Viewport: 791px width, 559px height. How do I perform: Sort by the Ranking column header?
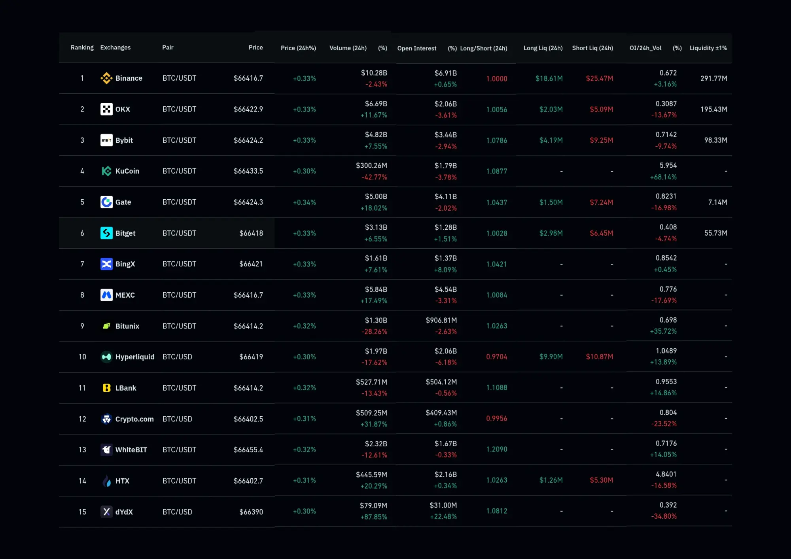(82, 47)
